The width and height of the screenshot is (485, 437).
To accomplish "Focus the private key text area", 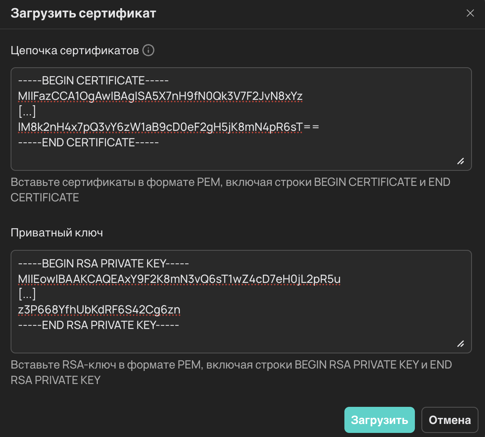I will coord(241,302).
